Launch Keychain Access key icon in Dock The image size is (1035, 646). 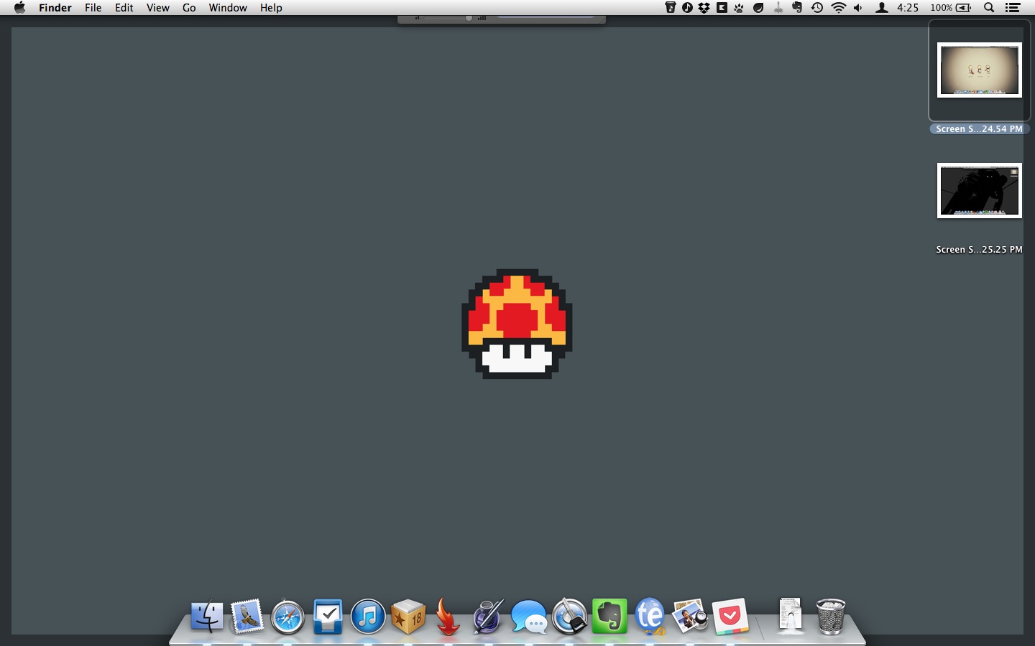point(569,616)
